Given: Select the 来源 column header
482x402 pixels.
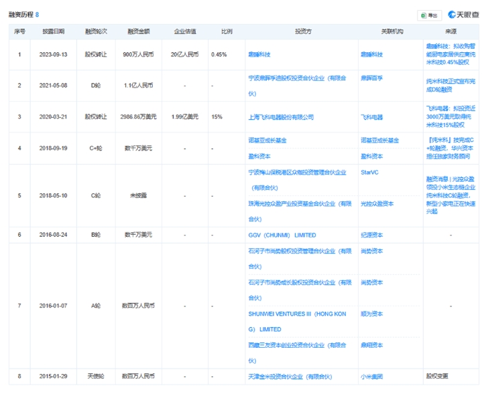Looking at the screenshot, I should (450, 31).
